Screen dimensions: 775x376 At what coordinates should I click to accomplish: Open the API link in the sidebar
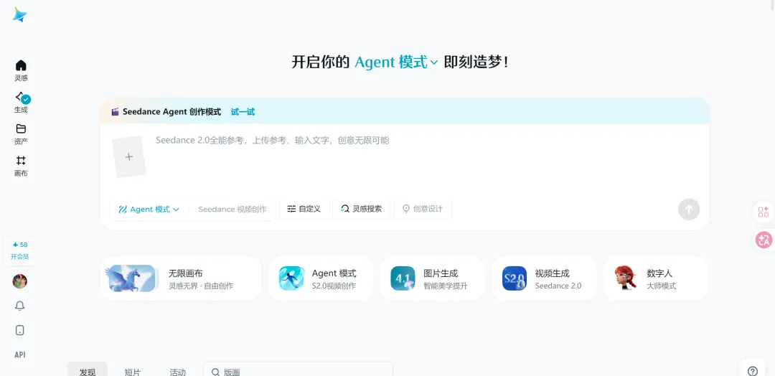(20, 354)
